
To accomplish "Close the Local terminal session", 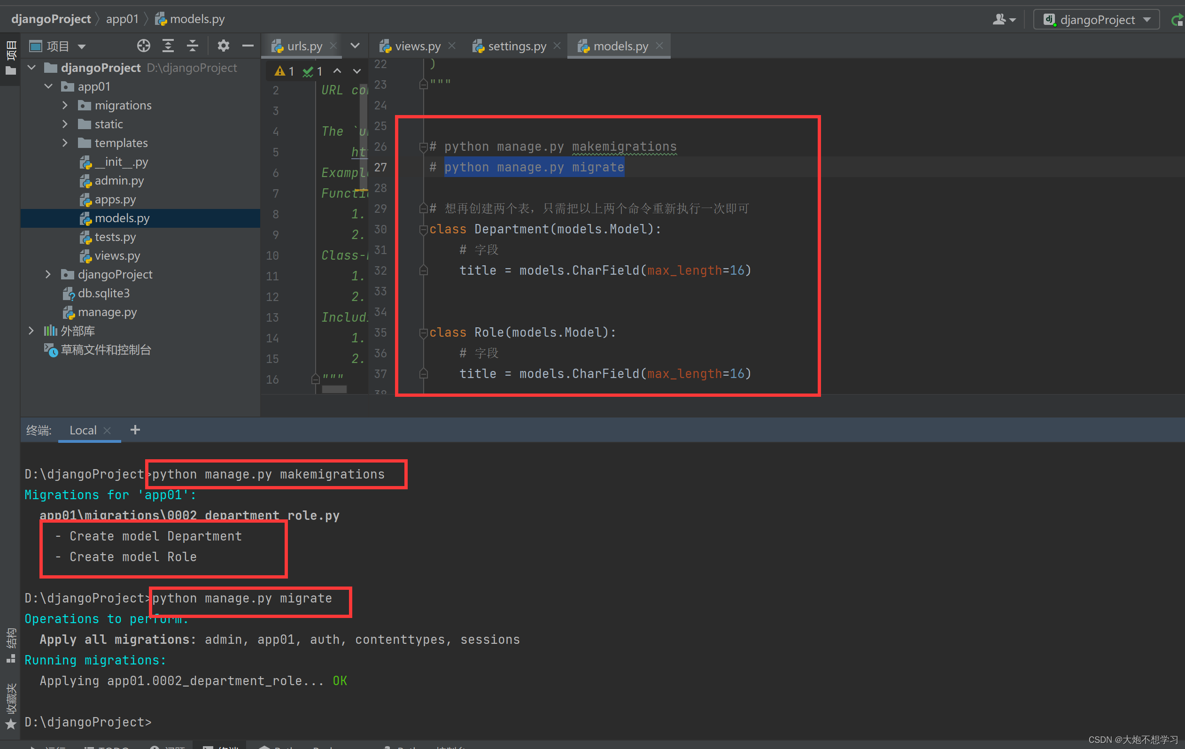I will click(107, 431).
